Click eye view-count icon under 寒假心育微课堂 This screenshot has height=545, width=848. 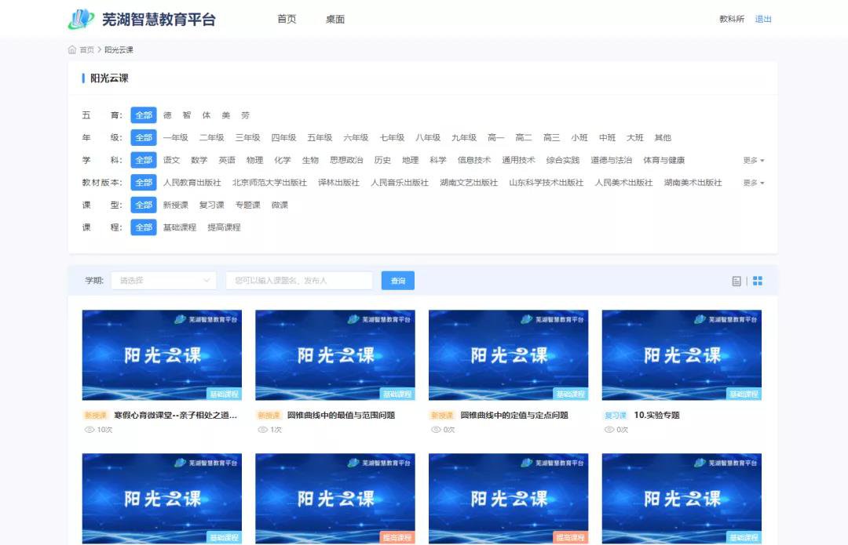(x=89, y=430)
